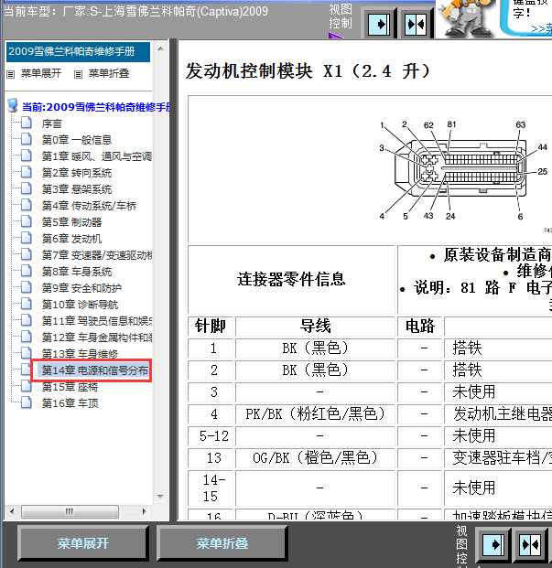
Task: Click heading 发动机控制模块 X1 (2.4 升)
Action: pyautogui.click(x=308, y=71)
